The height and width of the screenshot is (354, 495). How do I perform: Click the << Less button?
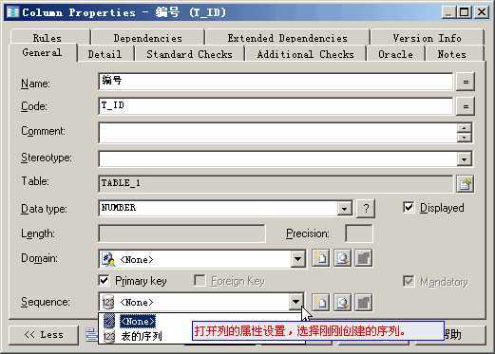coord(44,335)
